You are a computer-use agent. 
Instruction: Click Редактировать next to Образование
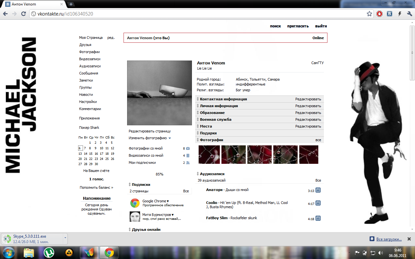(308, 113)
